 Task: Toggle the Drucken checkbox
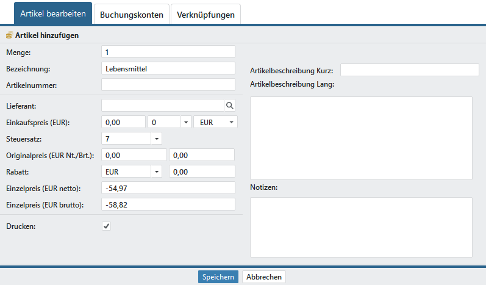(106, 226)
